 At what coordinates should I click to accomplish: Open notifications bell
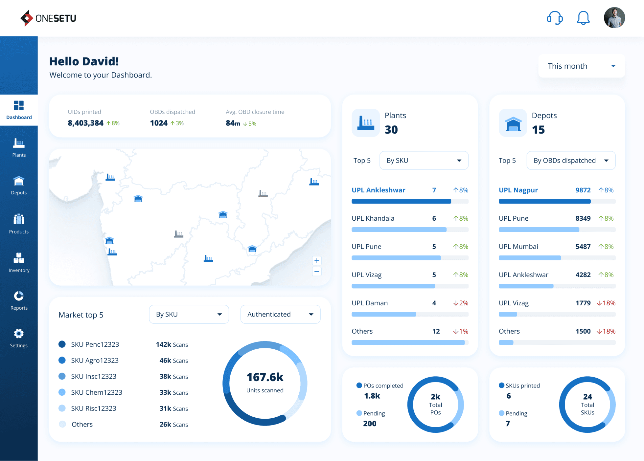pyautogui.click(x=583, y=18)
